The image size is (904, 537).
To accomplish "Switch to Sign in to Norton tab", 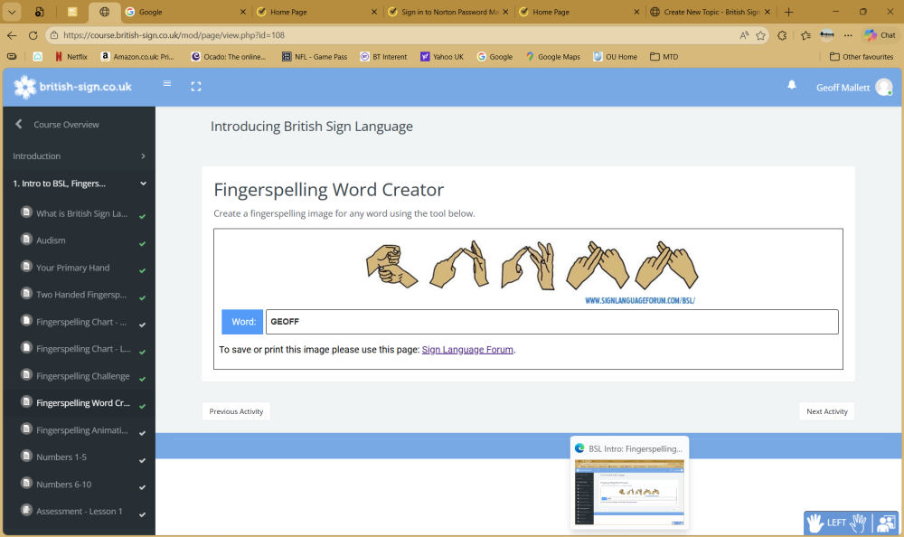I will click(x=443, y=12).
